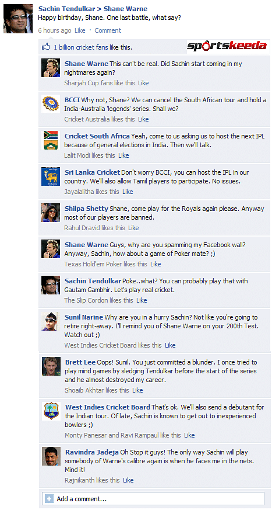The width and height of the screenshot is (272, 517).
Task: Open Sunil Narine's profile name link
Action: [x=84, y=317]
